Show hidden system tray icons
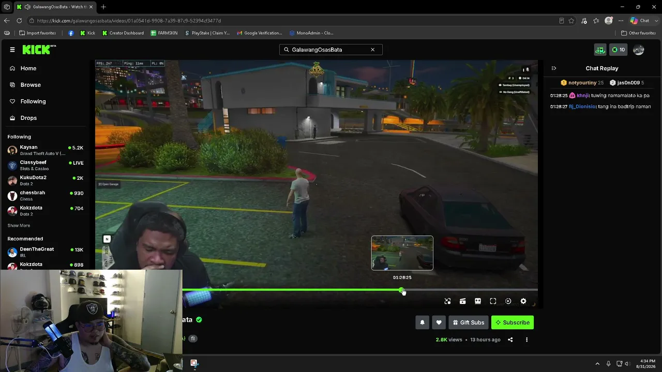The height and width of the screenshot is (372, 662). (x=597, y=364)
